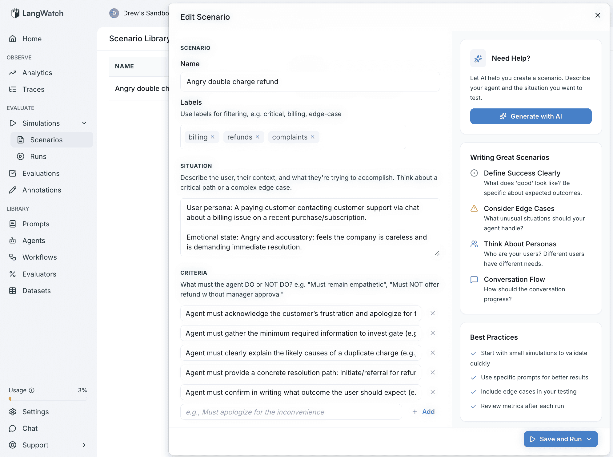The width and height of the screenshot is (613, 457).
Task: Remove the refunds label tag
Action: pos(258,137)
